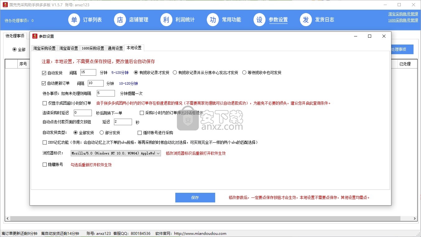Viewport: 421px width, 237px height.
Task: Open the 订单列表 circle icon
Action: click(74, 20)
